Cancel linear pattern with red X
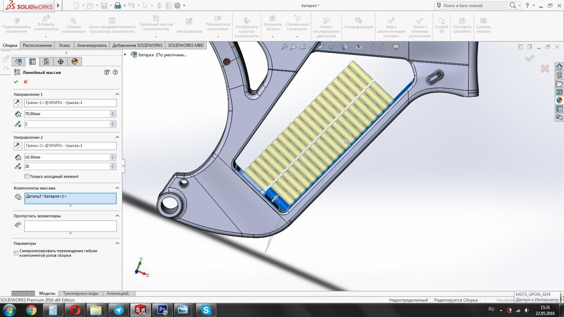Screen dimensions: 564x317 pos(26,82)
